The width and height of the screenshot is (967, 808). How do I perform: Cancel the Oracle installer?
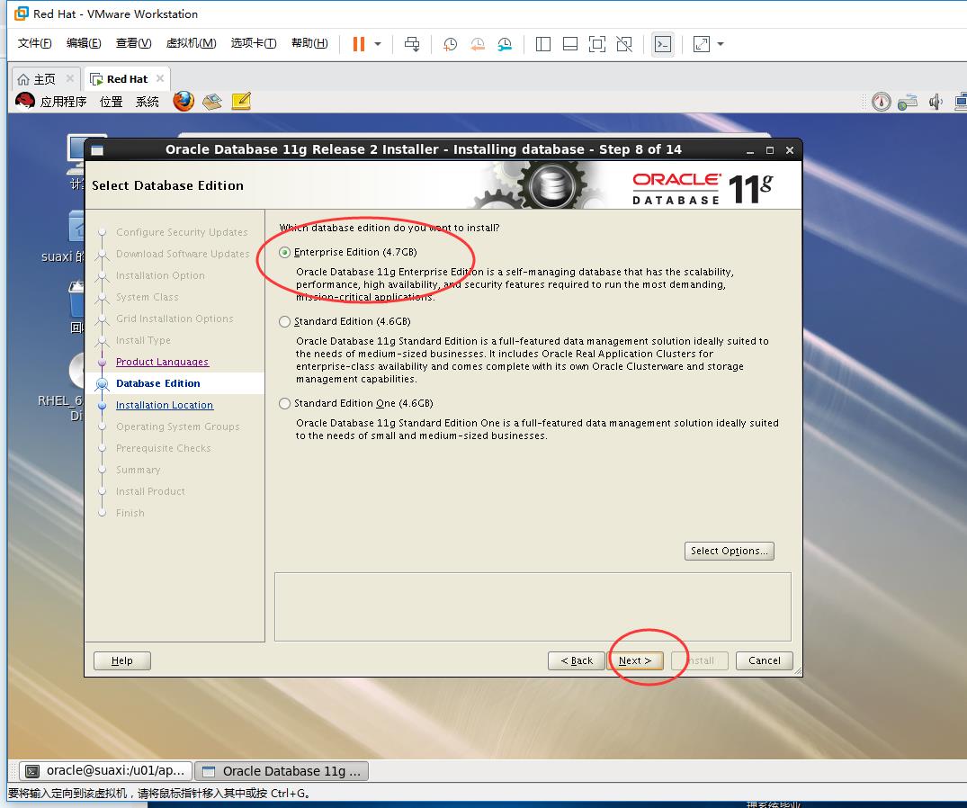pos(764,660)
